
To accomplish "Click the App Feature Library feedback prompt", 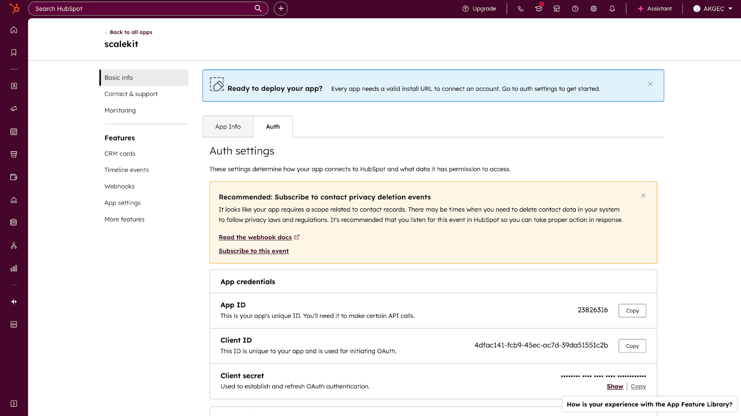I will 649,404.
